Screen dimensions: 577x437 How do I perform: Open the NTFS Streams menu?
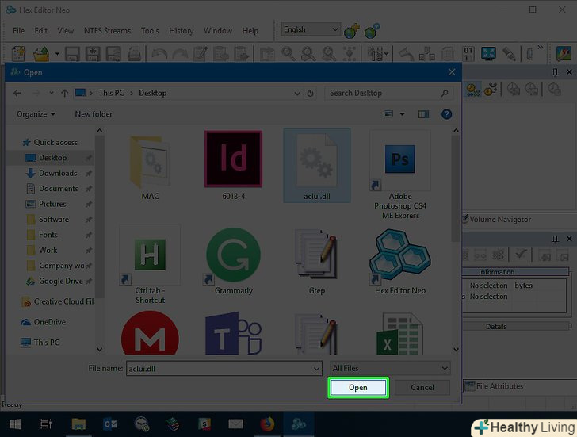[x=107, y=31]
